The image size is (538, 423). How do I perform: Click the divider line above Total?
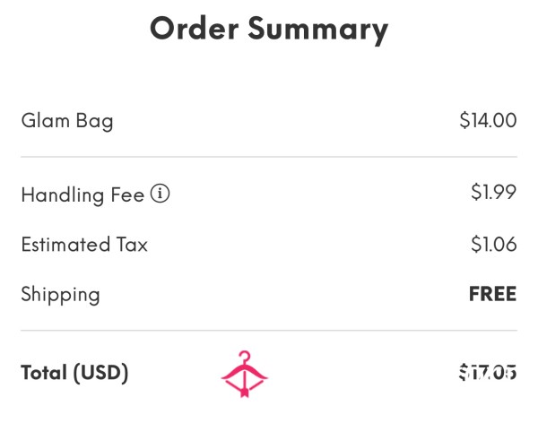(269, 331)
